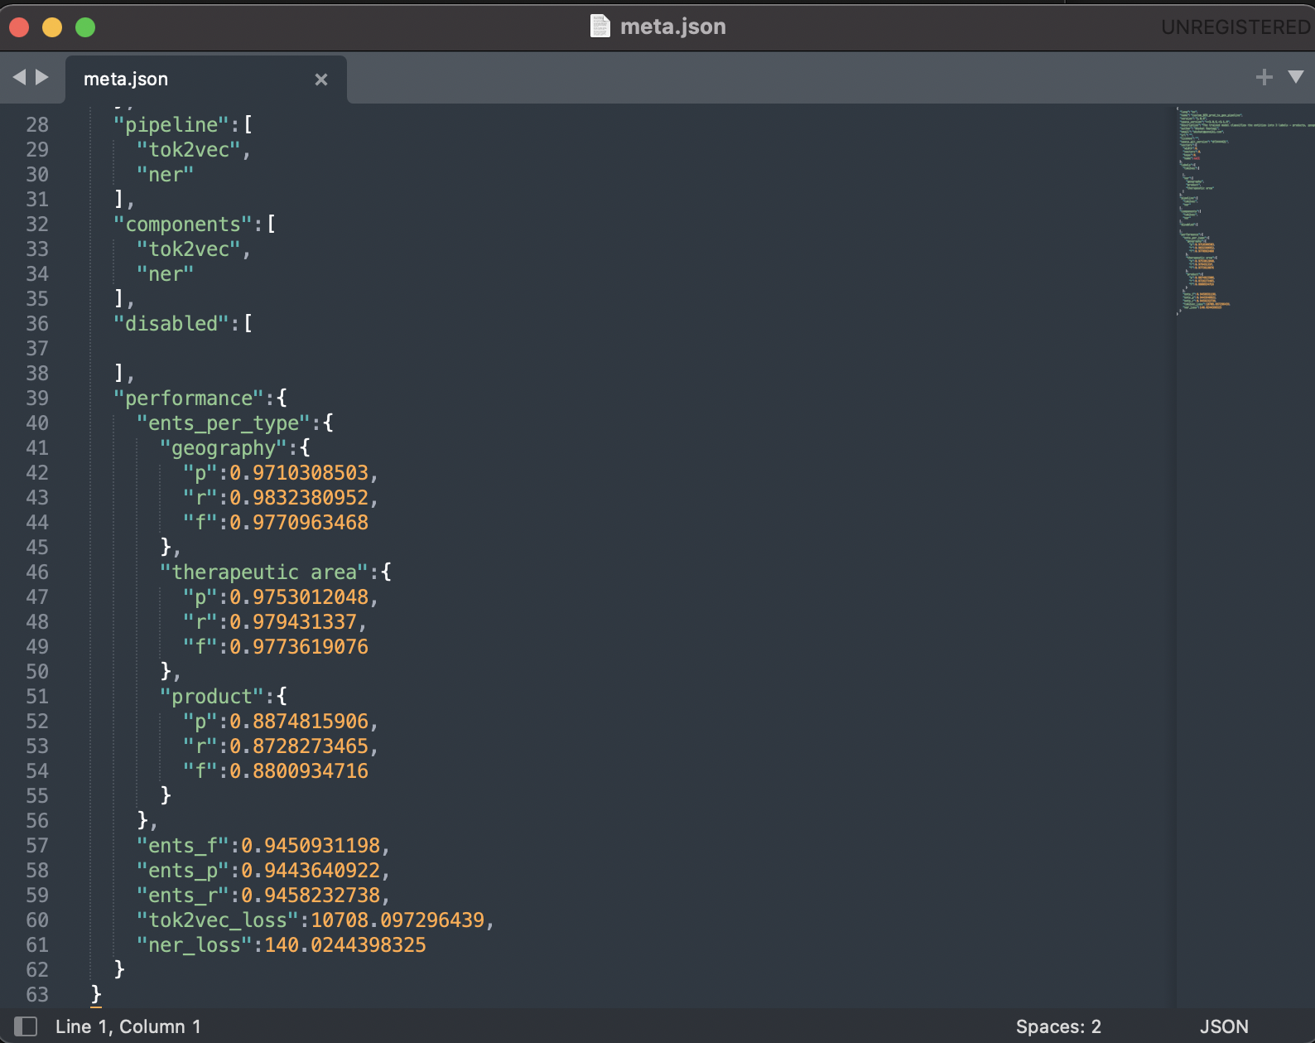Click line number 39 in gutter

37,398
